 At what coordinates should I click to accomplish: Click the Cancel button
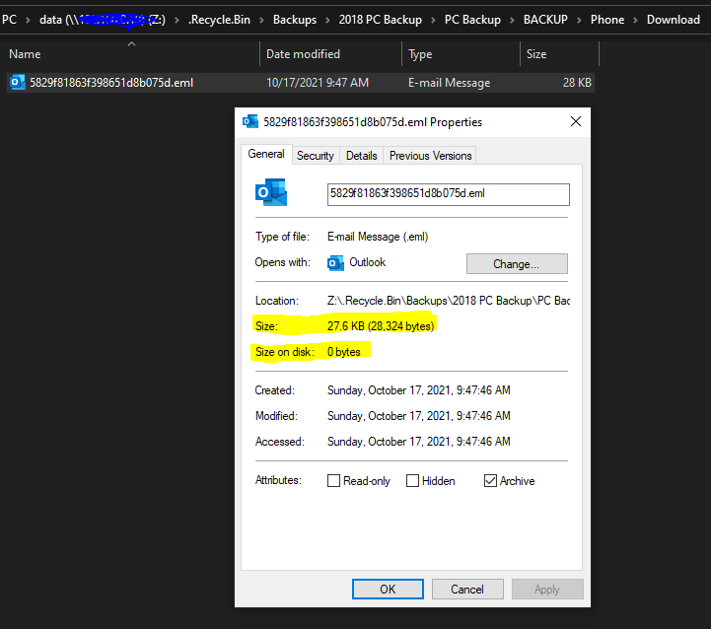[x=467, y=590]
